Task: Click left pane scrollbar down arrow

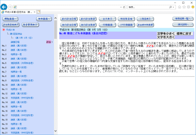Action: [56, 131]
